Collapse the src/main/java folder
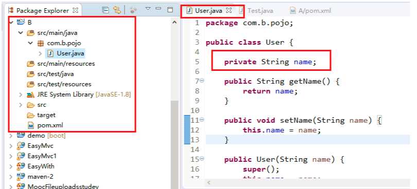The width and height of the screenshot is (417, 189). click(x=21, y=33)
